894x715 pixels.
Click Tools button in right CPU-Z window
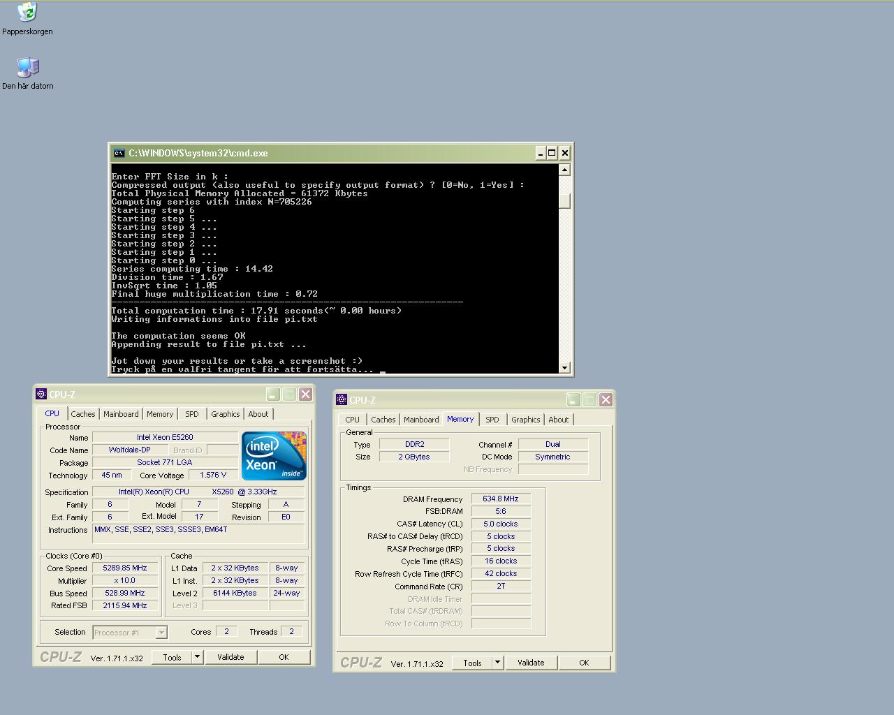pos(472,663)
